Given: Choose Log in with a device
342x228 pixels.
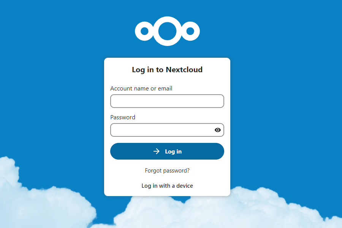Looking at the screenshot, I should point(167,186).
